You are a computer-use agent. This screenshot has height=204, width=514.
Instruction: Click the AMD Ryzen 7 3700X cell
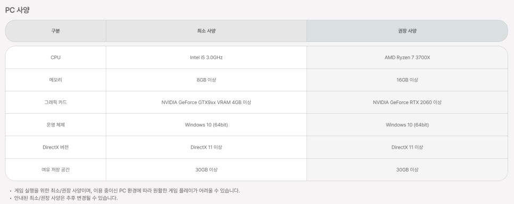tap(407, 57)
